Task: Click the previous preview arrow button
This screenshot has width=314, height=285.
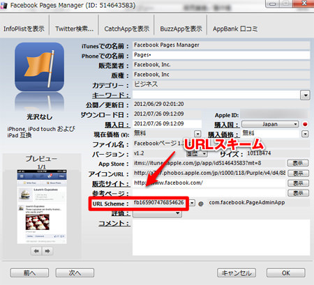Action: (36, 251)
